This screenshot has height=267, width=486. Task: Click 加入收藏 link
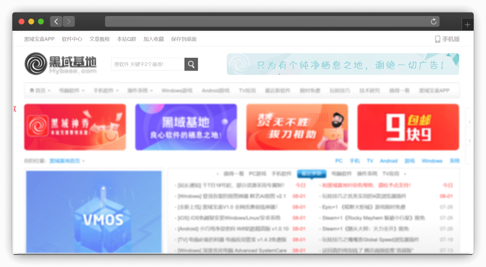tap(153, 39)
